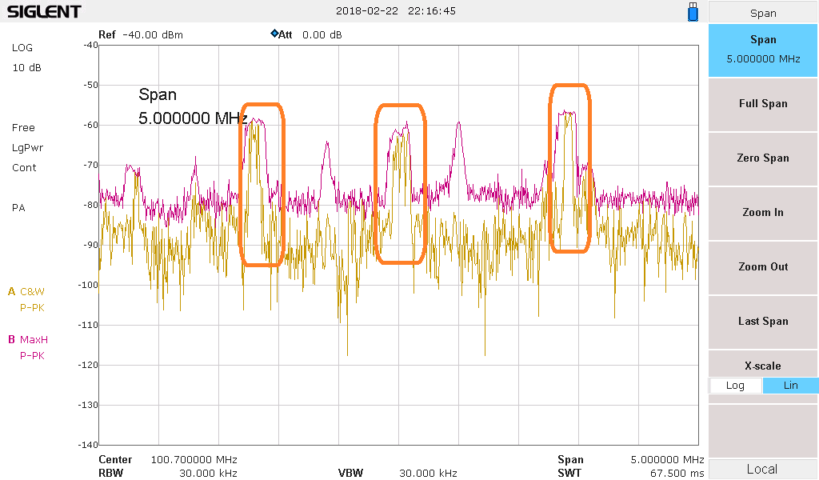Click the Center frequency 100.700000 MHz value
The height and width of the screenshot is (480, 819).
point(194,459)
